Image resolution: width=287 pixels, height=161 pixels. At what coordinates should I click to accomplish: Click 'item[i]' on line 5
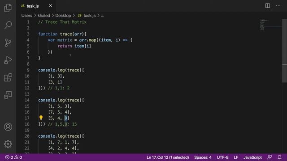point(83,46)
